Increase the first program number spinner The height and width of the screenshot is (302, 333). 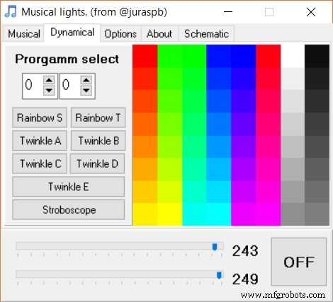tap(49, 81)
